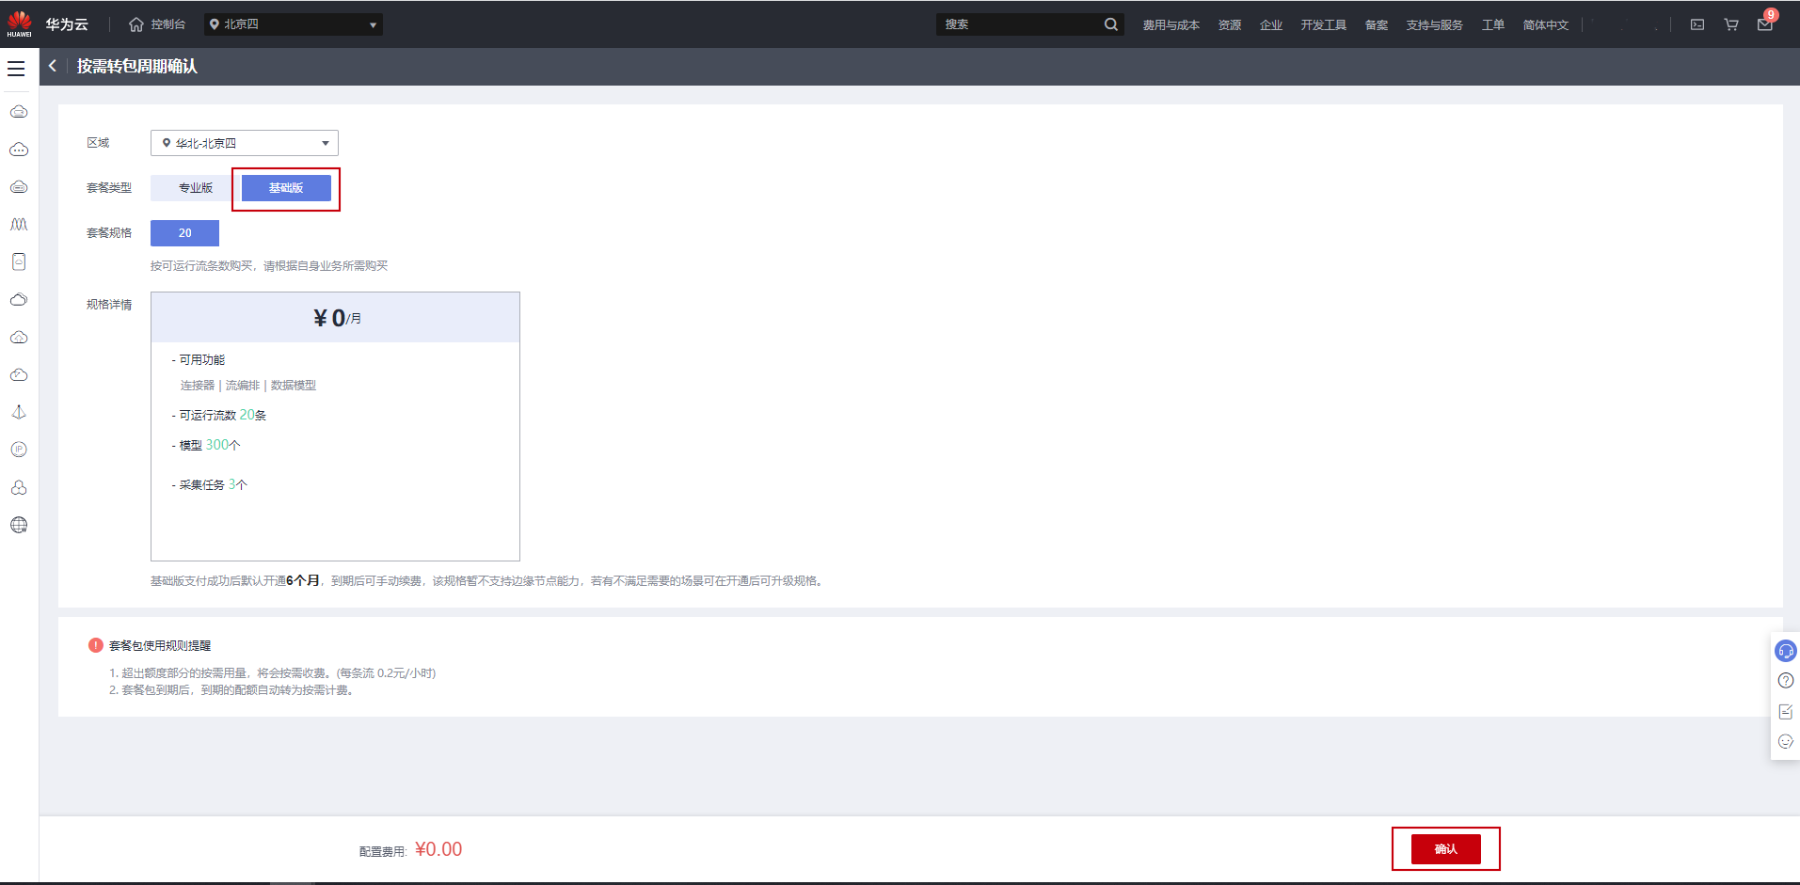The height and width of the screenshot is (885, 1800).
Task: Click the 采集任务 3个 line
Action: (x=210, y=484)
